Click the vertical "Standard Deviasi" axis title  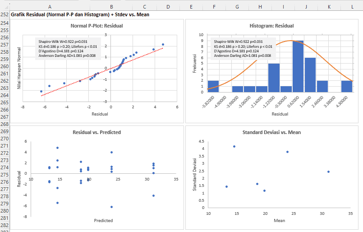[x=193, y=174]
